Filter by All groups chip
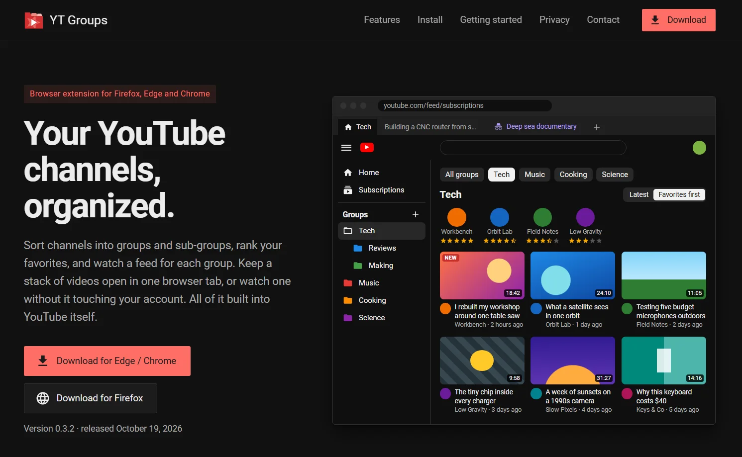Screen dimensions: 742x457 tap(462, 175)
